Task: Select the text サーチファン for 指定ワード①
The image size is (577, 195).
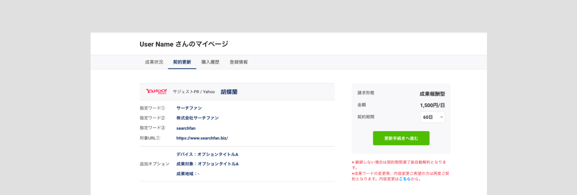Action: coord(189,108)
